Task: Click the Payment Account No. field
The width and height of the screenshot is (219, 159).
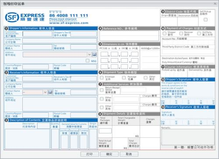Action: click(188, 43)
